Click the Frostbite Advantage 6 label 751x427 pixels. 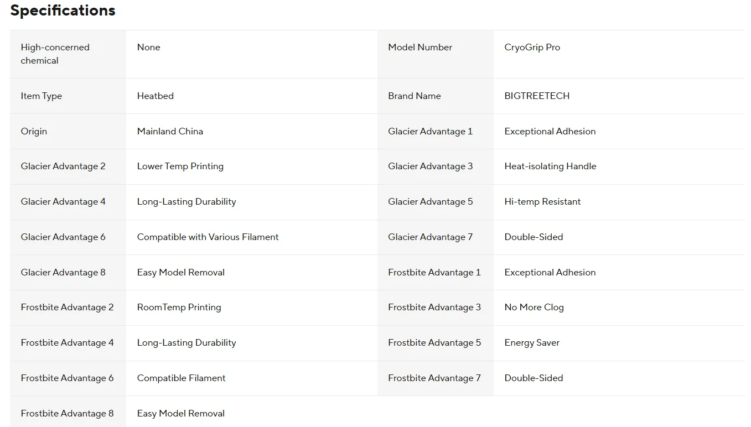pyautogui.click(x=67, y=378)
